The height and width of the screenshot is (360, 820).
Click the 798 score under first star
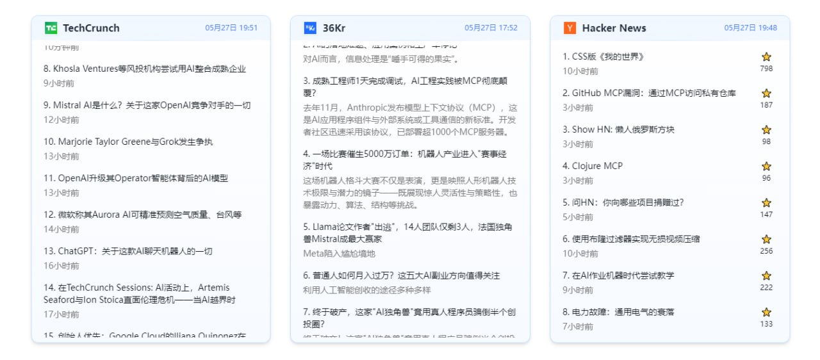tap(766, 69)
